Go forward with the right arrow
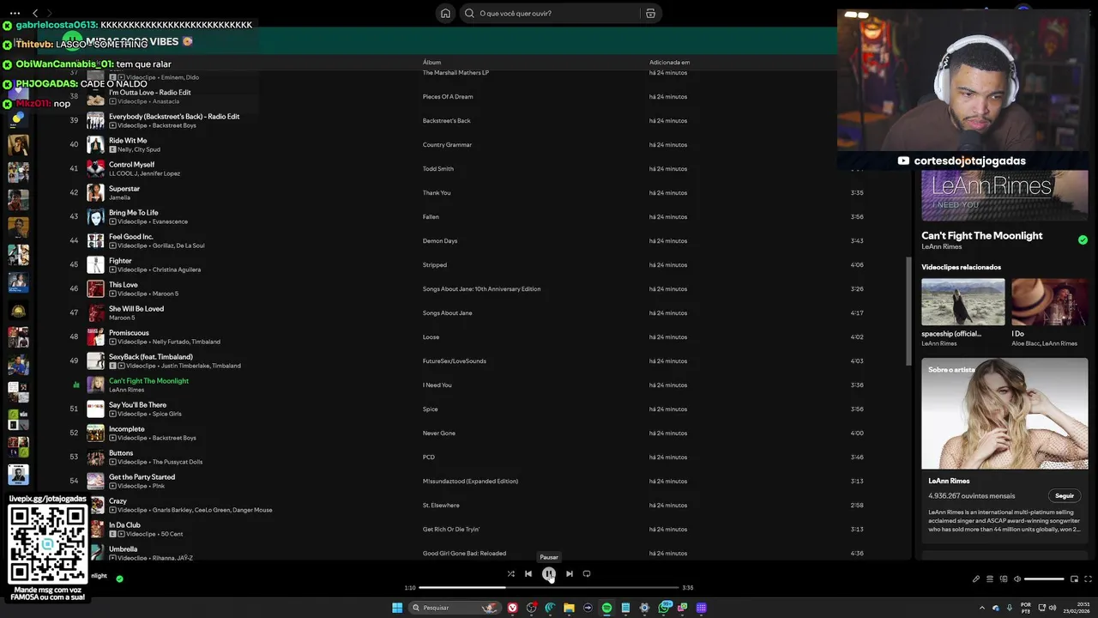The height and width of the screenshot is (618, 1098). pyautogui.click(x=49, y=13)
